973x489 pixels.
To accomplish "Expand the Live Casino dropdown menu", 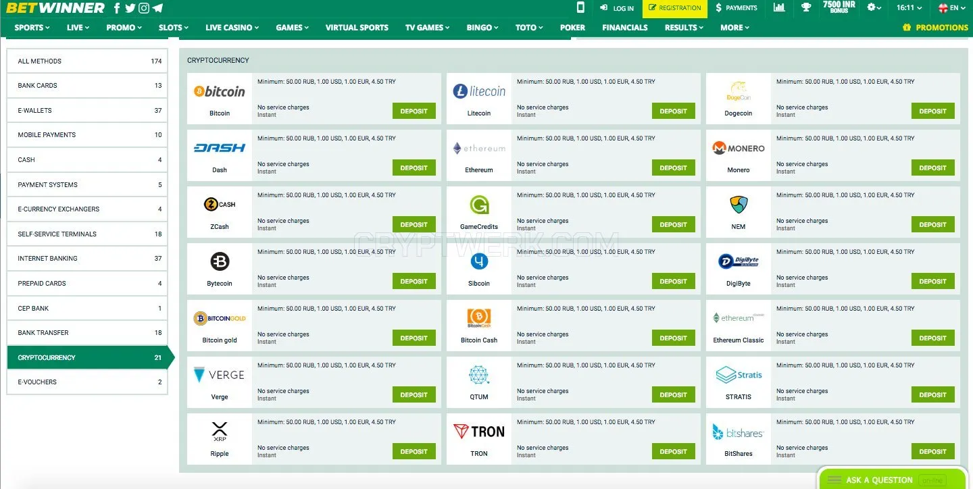I will pyautogui.click(x=232, y=28).
